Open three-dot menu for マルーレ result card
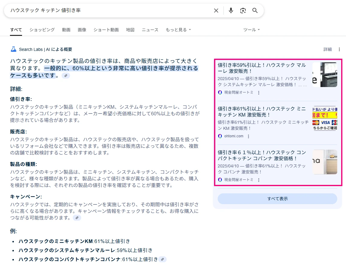Image resolution: width=346 pixels, height=265 pixels. click(x=259, y=93)
